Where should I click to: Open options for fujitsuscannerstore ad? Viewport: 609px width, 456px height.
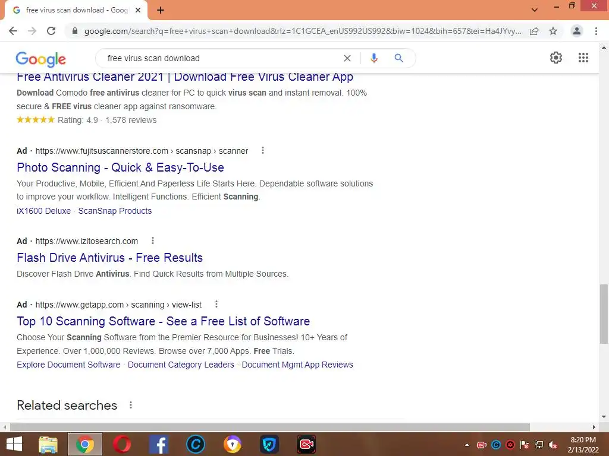[x=263, y=150]
